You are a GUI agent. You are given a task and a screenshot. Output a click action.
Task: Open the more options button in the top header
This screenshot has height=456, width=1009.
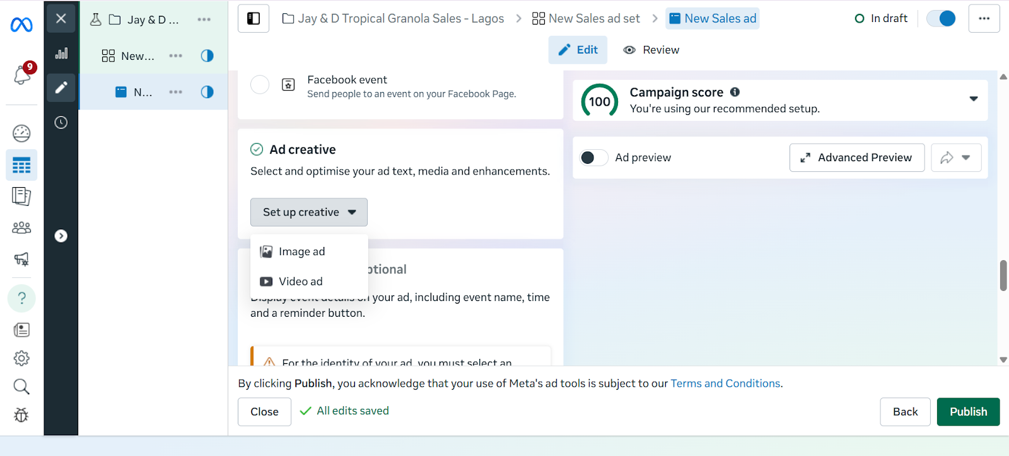click(x=984, y=18)
